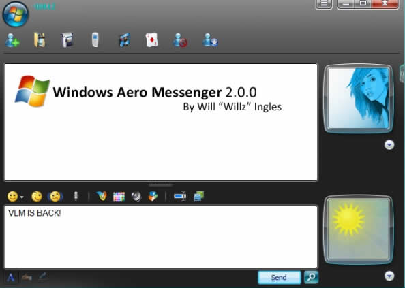
Task: Click your sun display picture
Action: pos(359,229)
